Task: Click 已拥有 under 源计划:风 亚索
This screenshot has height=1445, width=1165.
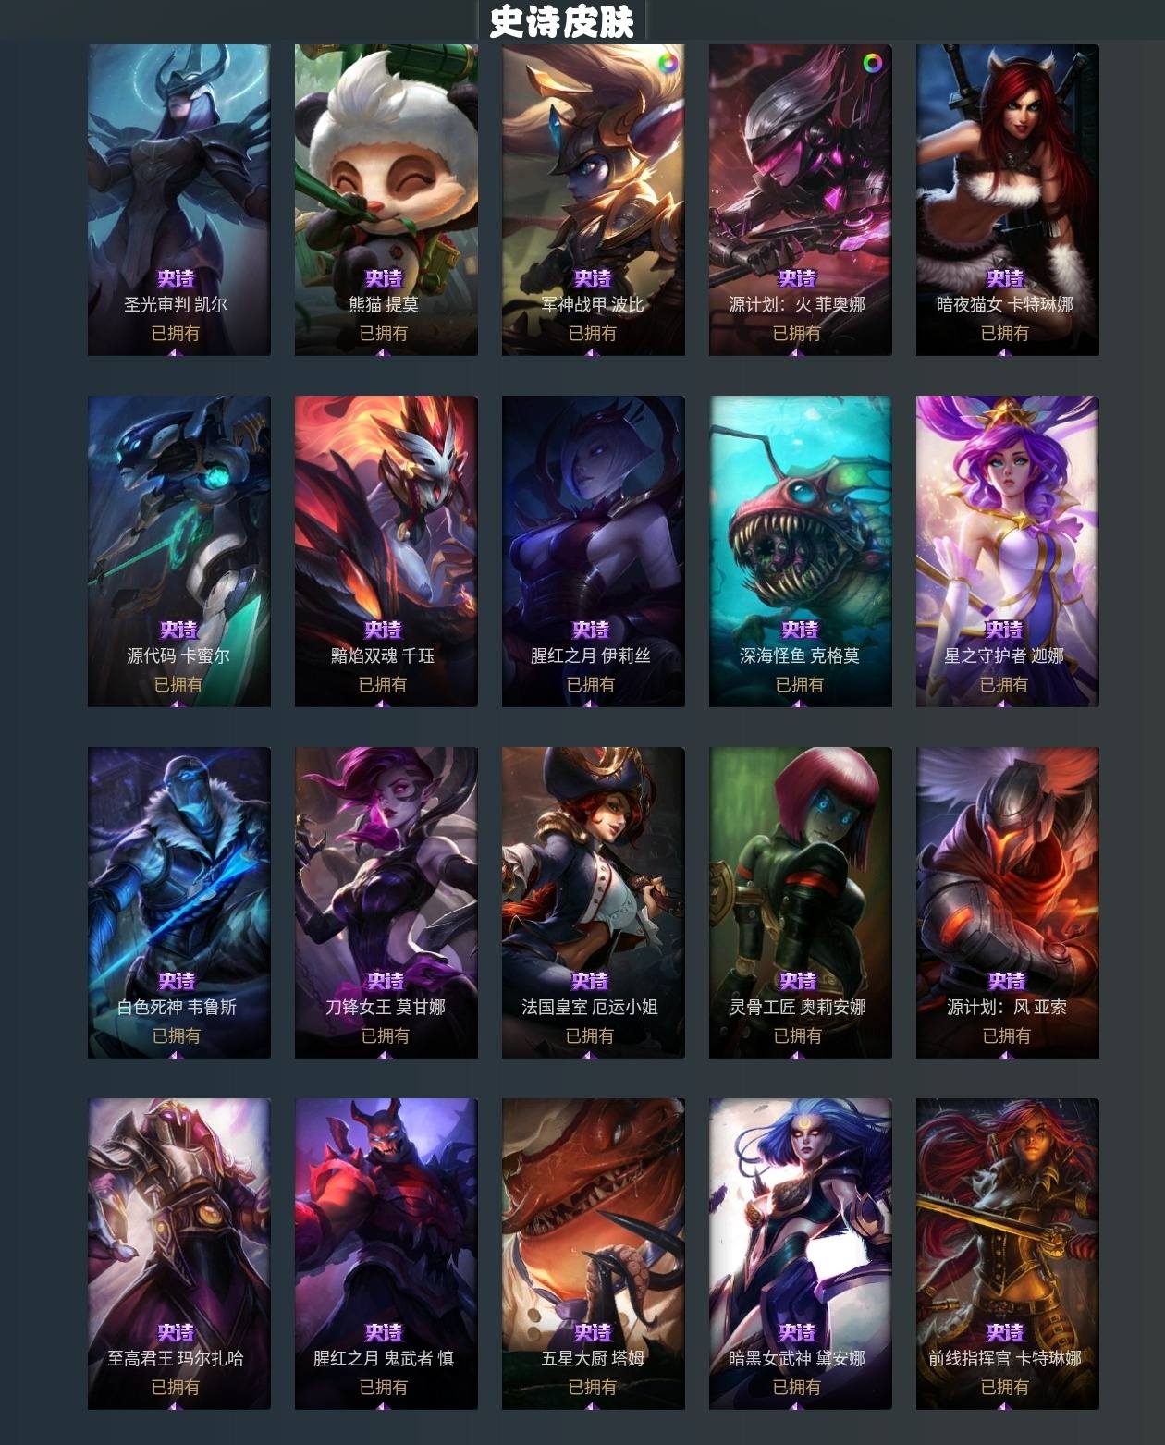Action: pyautogui.click(x=1007, y=1035)
